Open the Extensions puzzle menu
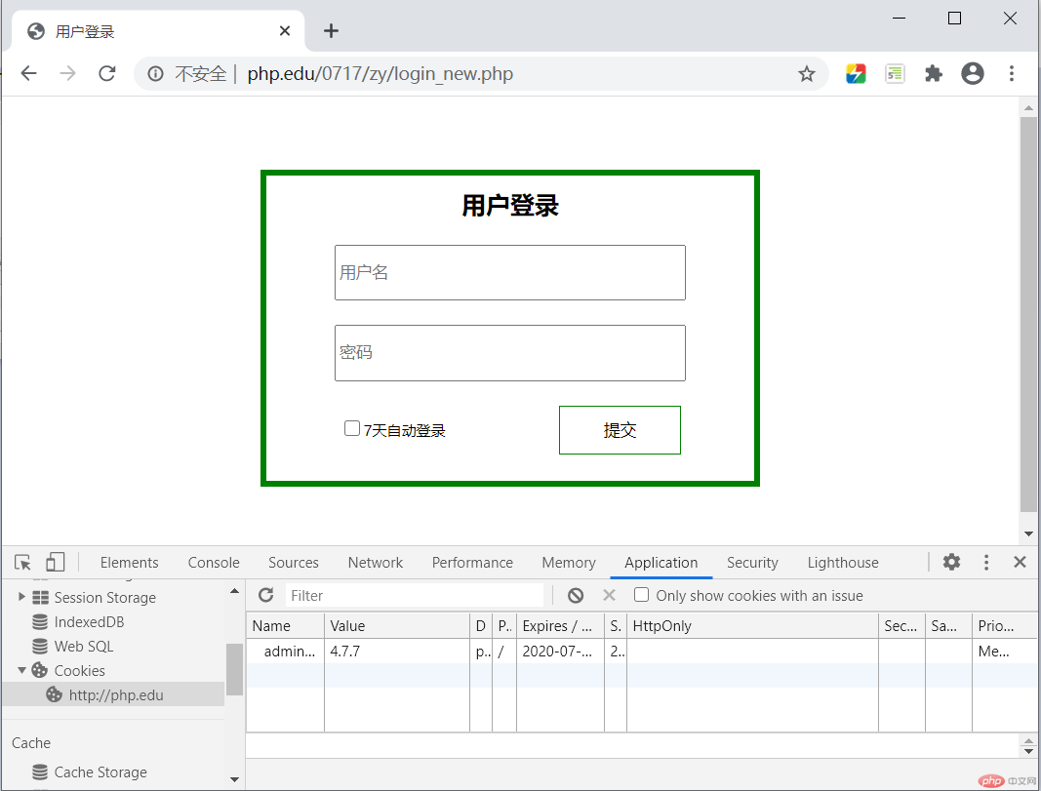 (x=934, y=74)
